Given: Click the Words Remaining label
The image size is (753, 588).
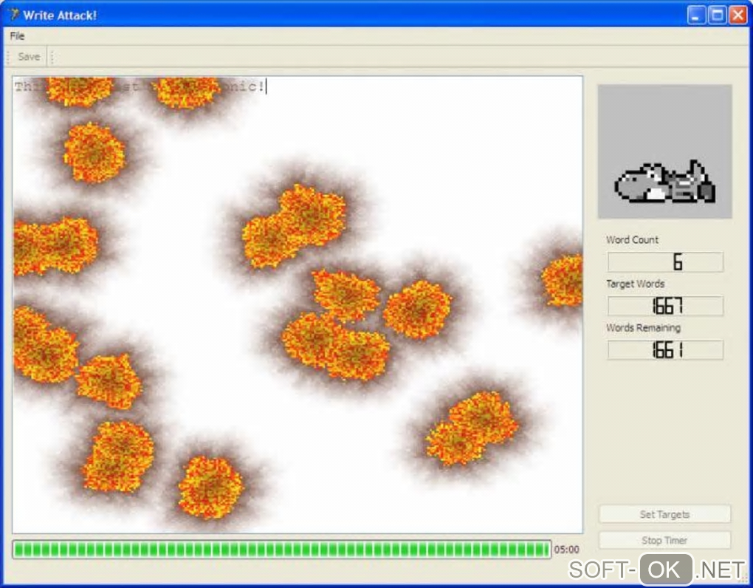Looking at the screenshot, I should (x=644, y=328).
